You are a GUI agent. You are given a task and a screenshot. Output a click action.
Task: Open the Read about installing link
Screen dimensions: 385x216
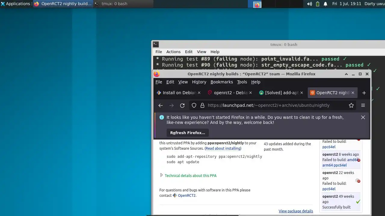click(x=223, y=148)
